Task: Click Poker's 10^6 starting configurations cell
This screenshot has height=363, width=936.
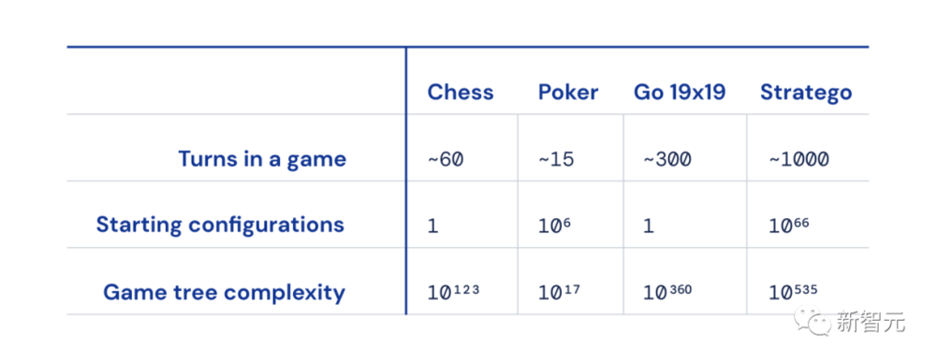Action: pyautogui.click(x=554, y=226)
